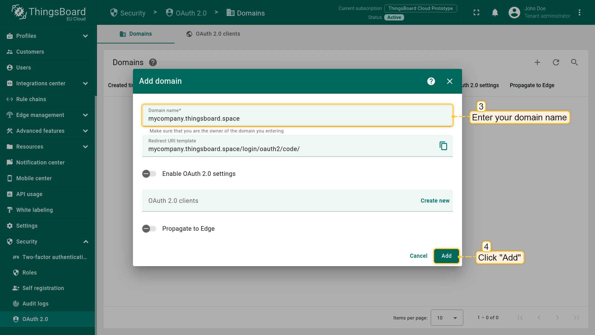The height and width of the screenshot is (335, 595).
Task: Open White labeling menu item
Action: 34,210
